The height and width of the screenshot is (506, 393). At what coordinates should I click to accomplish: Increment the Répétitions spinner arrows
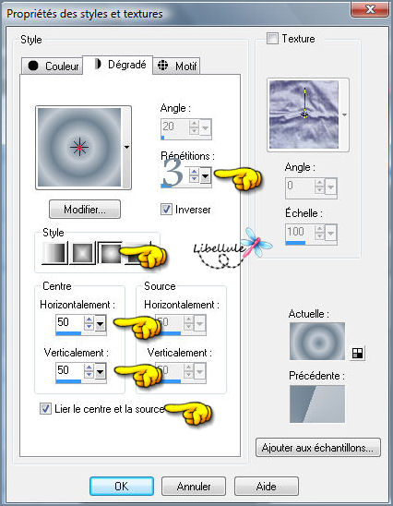pos(194,175)
